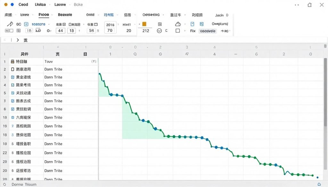328x187 pixels.
Task: Click the 'Dorme Tiloum' status bar text
Action: click(x=24, y=184)
